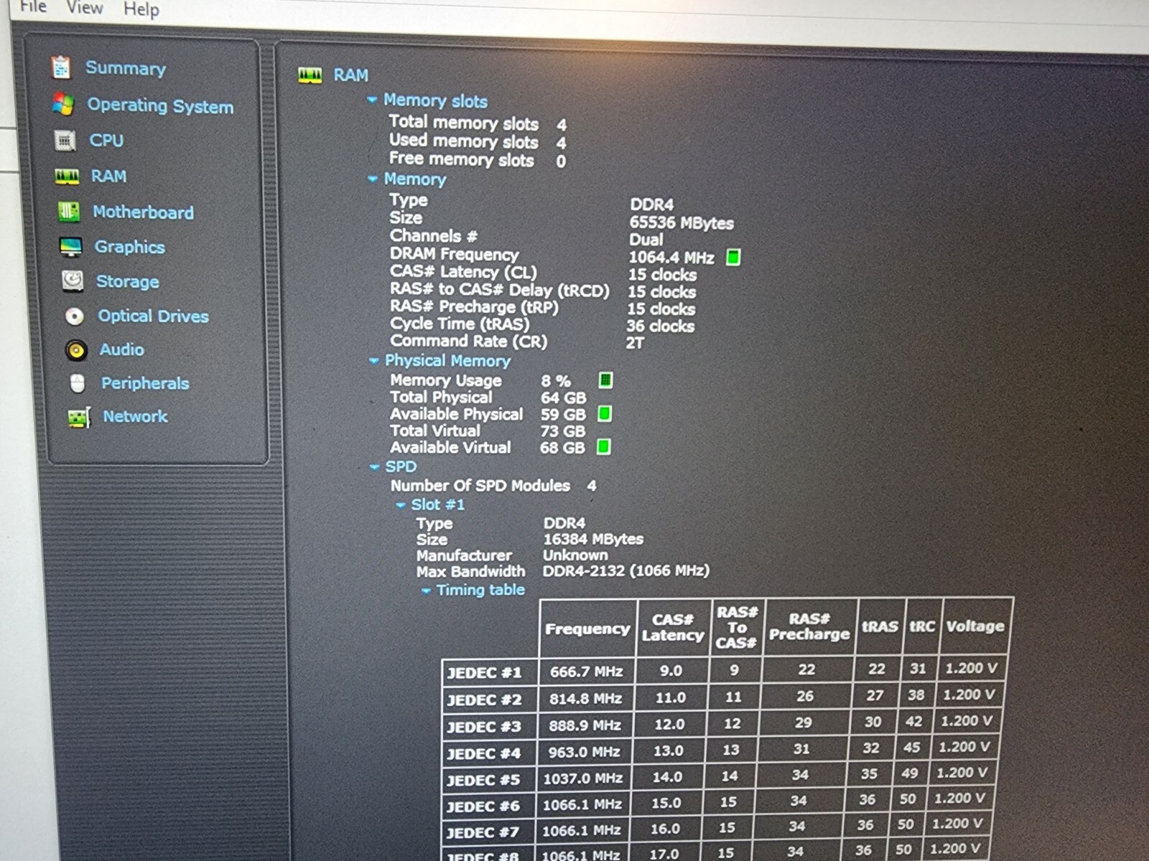Image resolution: width=1149 pixels, height=861 pixels.
Task: Select the 65536 MBytes size value
Action: 682,223
